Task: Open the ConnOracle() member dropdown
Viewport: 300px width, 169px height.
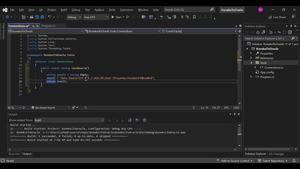Action: 199,31
